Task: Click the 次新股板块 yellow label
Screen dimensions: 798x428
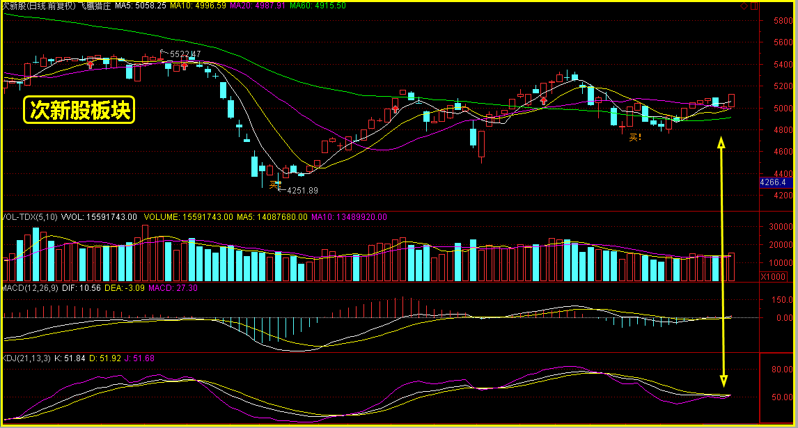Action: coord(79,111)
